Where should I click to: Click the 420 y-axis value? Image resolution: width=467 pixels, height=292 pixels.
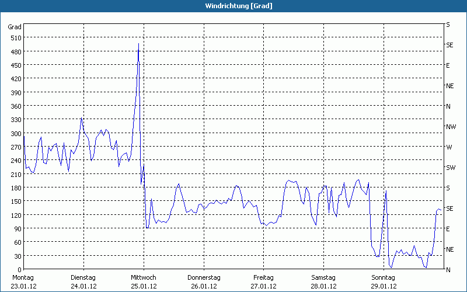tap(16, 79)
